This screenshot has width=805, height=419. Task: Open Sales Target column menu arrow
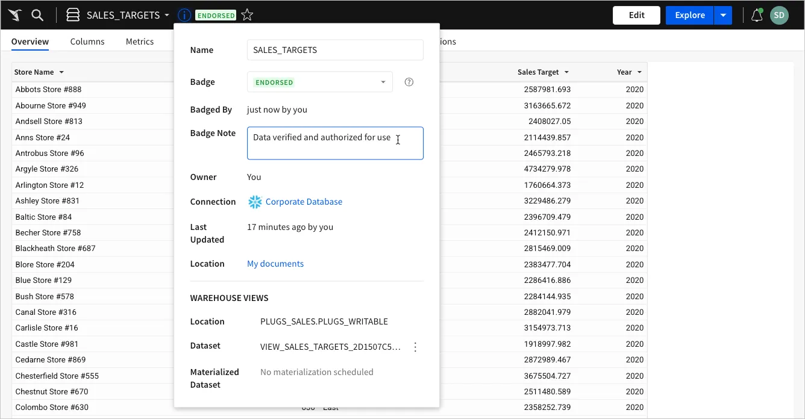[566, 72]
